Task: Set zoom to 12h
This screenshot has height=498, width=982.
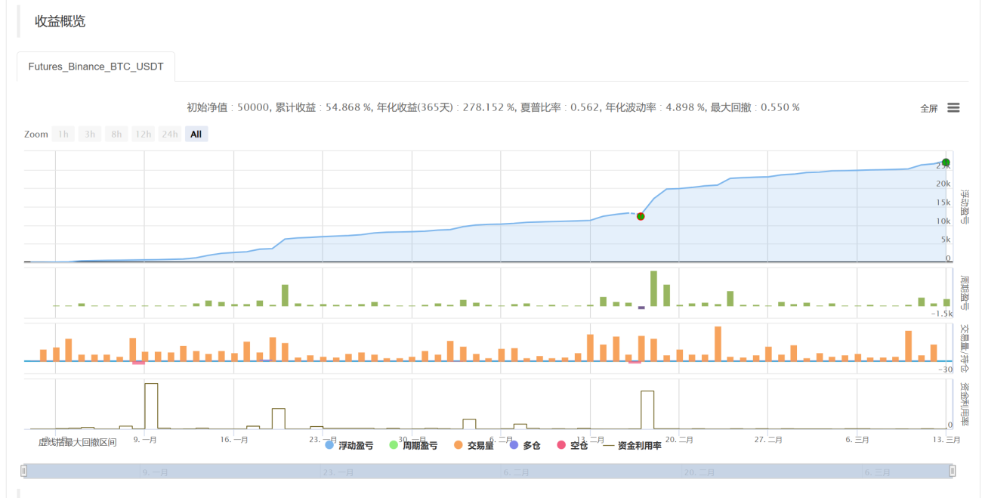Action: coord(143,135)
